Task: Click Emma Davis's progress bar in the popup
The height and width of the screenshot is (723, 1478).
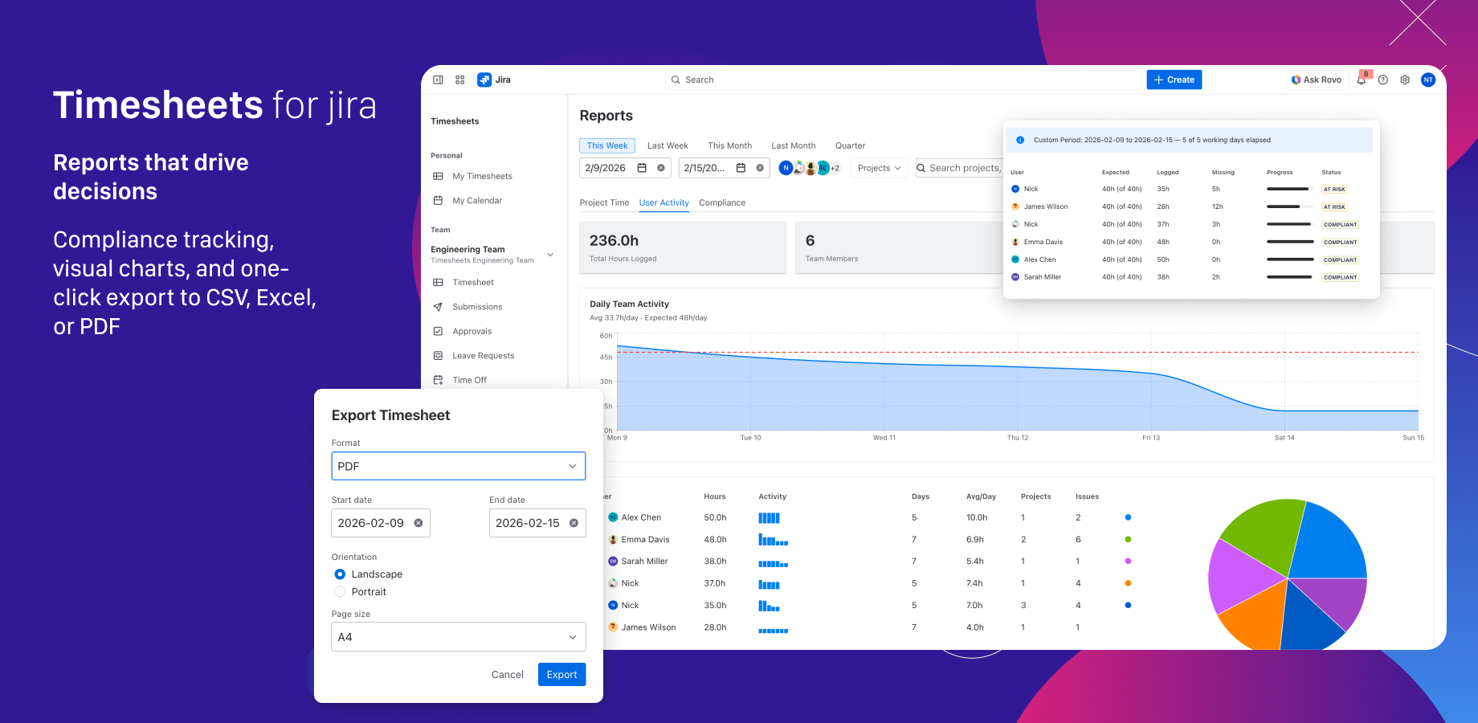Action: [x=1289, y=242]
